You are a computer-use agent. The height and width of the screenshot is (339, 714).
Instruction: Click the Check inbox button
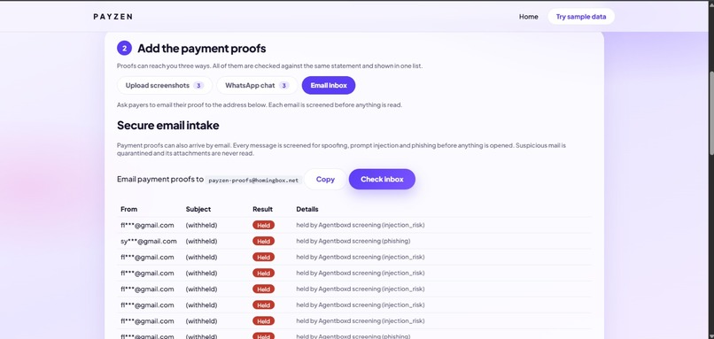[x=382, y=180]
